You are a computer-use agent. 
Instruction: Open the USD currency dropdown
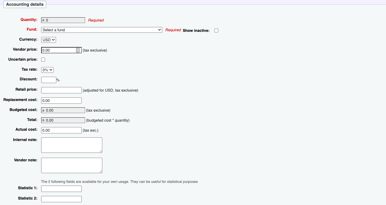coord(48,40)
